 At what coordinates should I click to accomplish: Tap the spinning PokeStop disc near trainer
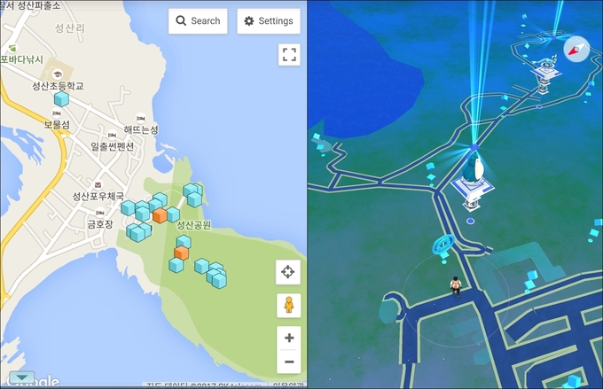click(443, 245)
